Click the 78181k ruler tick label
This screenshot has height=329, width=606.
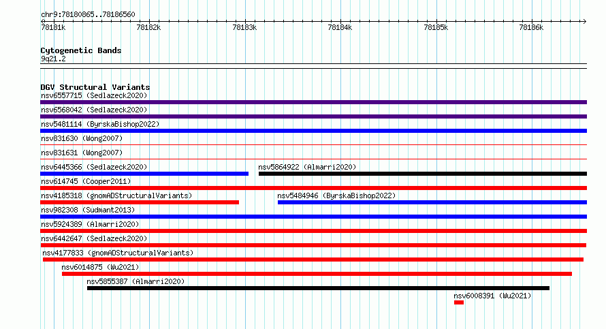pyautogui.click(x=53, y=27)
